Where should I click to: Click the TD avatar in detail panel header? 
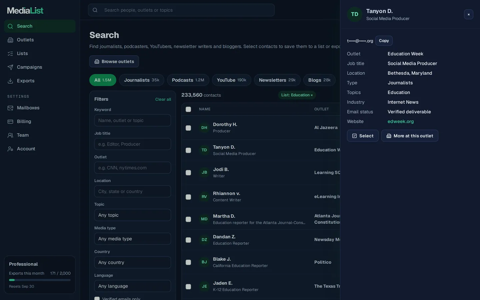pos(355,14)
